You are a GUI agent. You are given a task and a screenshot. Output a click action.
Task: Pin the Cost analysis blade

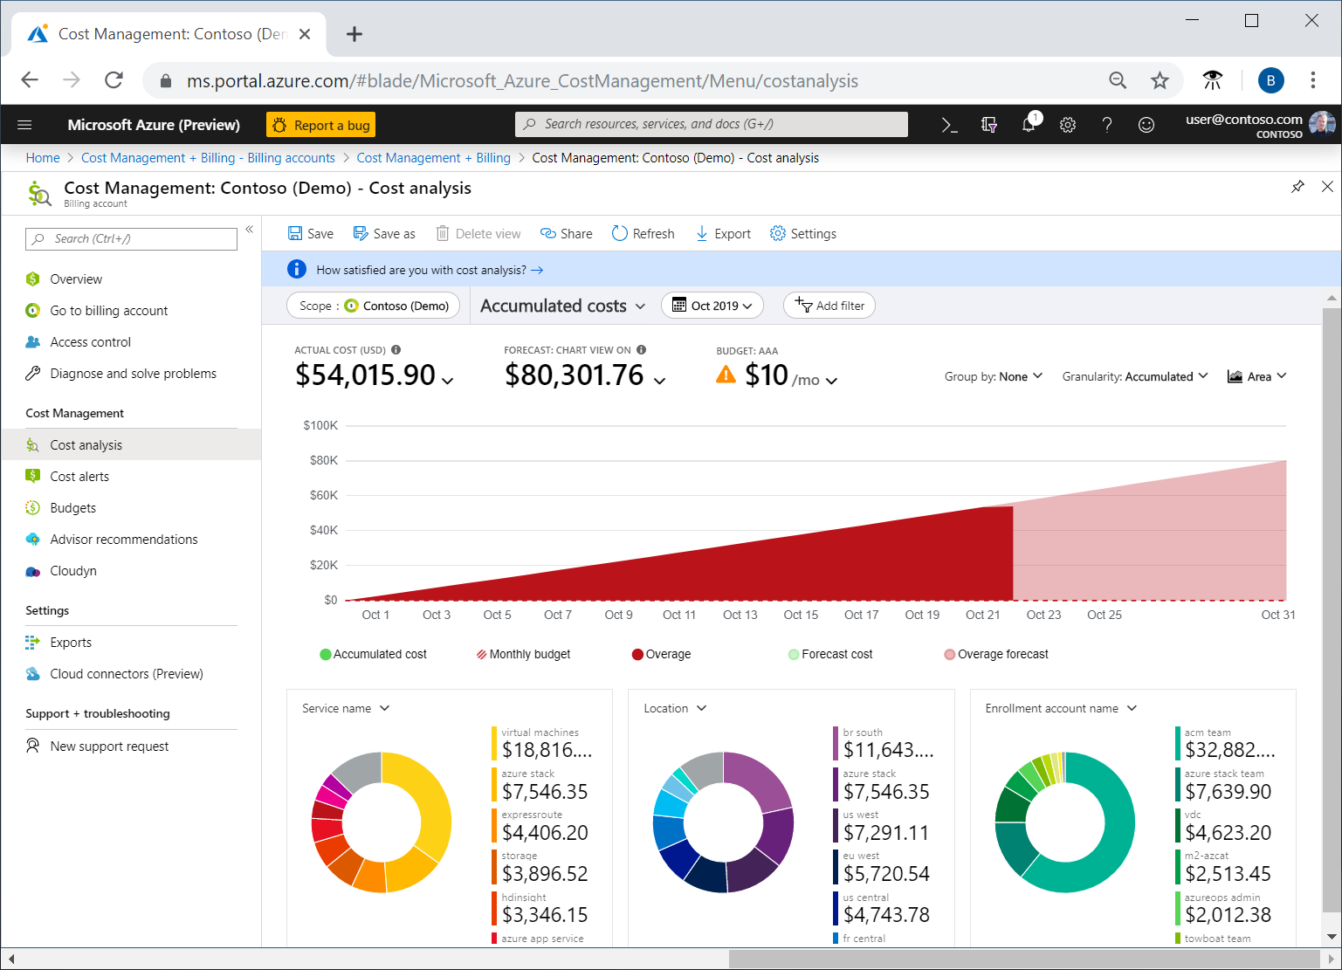[x=1297, y=187]
